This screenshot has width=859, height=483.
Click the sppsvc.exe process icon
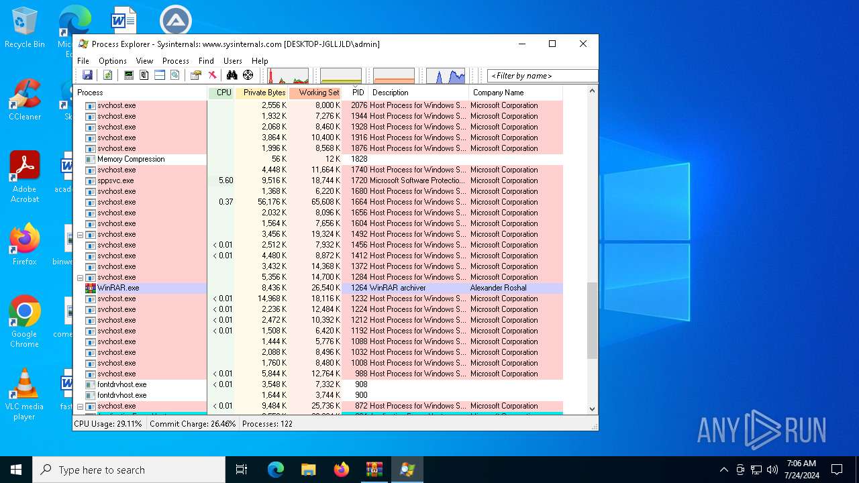[91, 180]
